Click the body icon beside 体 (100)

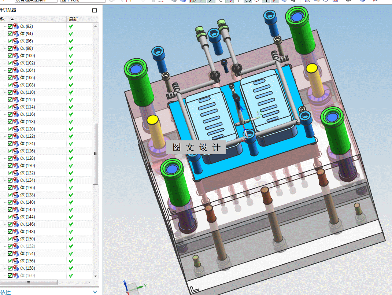click(x=16, y=55)
